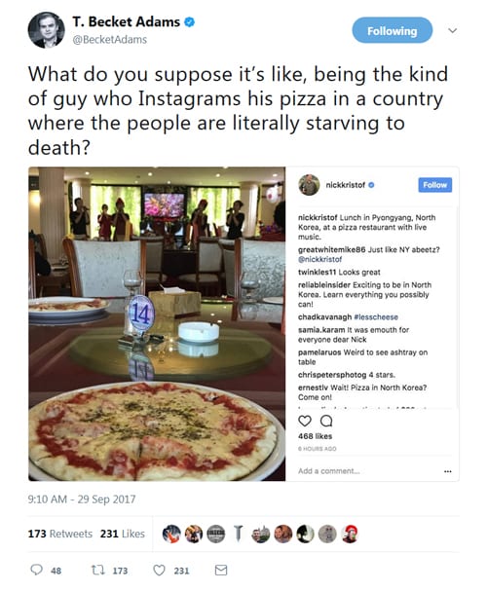Like the tweet with heart icon
Screen dimensions: 487x591
159,570
